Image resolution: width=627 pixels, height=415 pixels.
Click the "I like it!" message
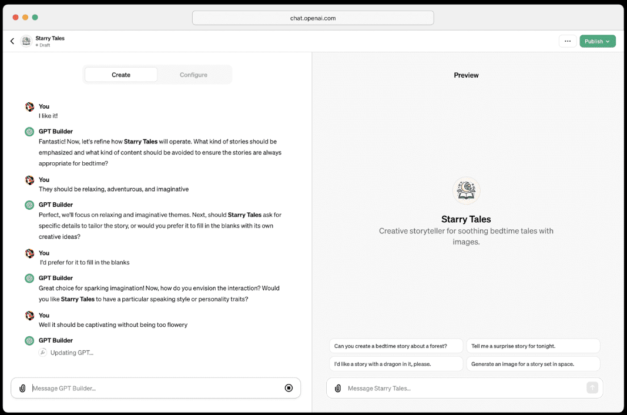click(48, 116)
